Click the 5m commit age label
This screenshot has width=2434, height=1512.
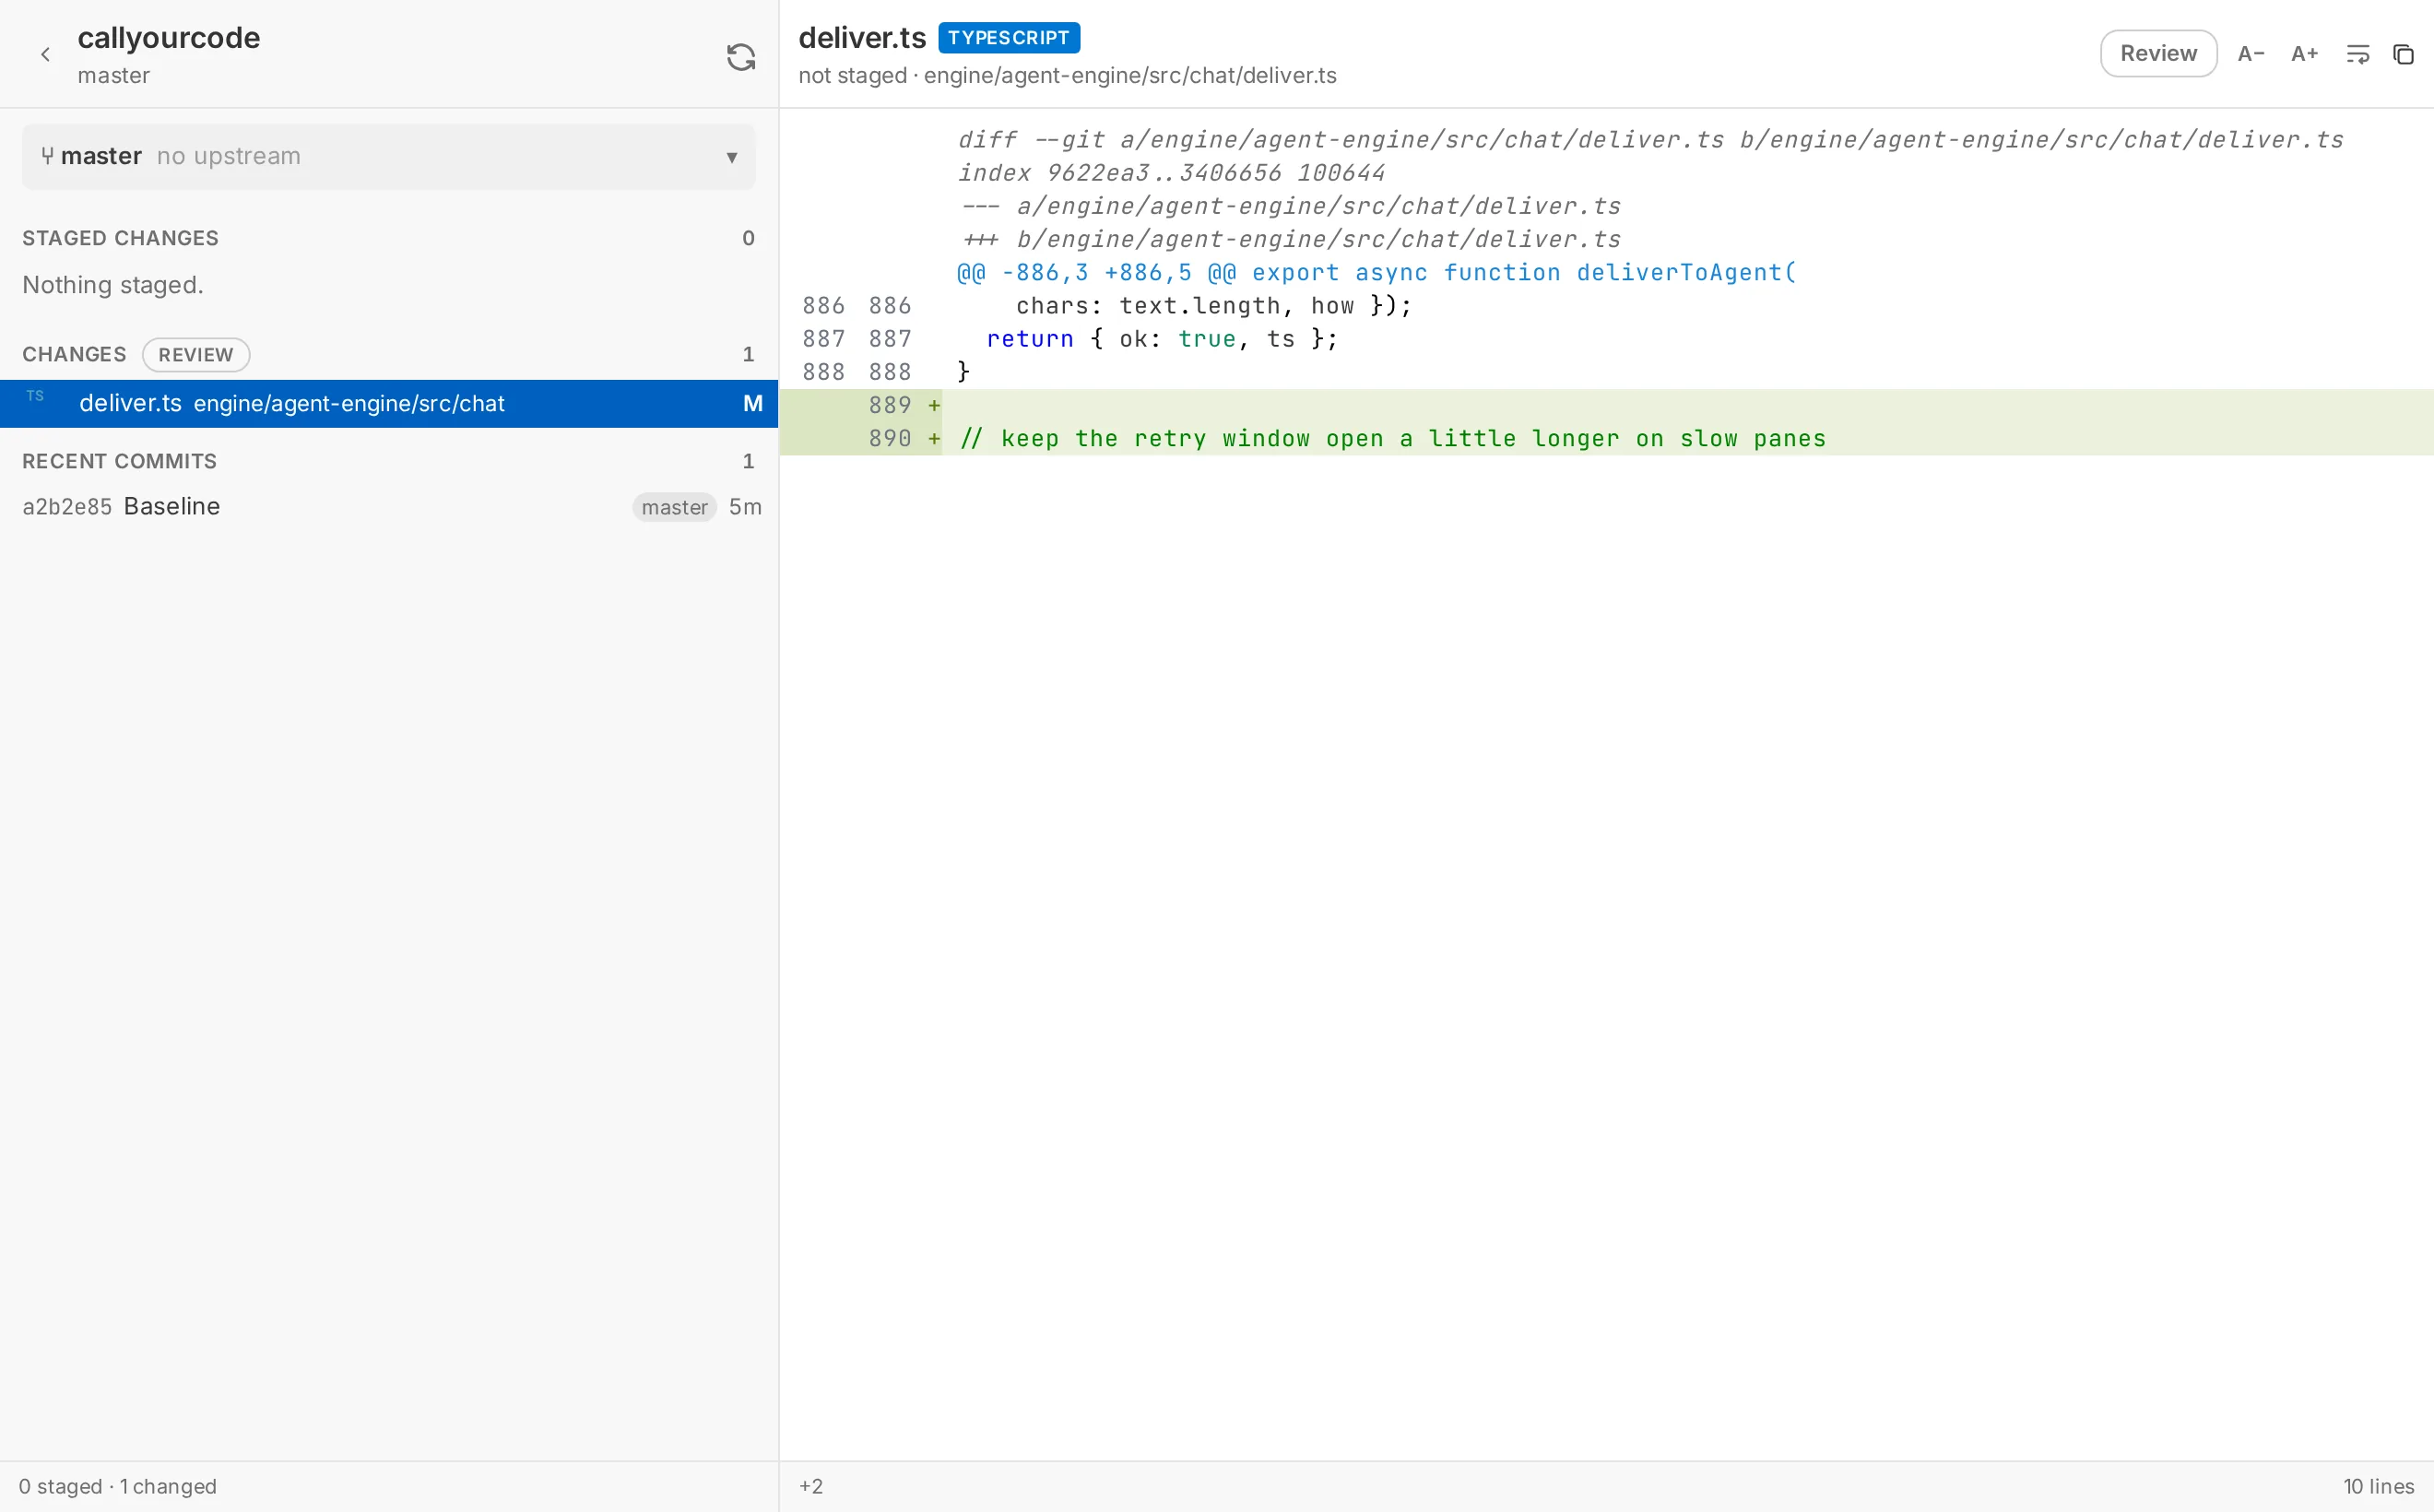(745, 508)
